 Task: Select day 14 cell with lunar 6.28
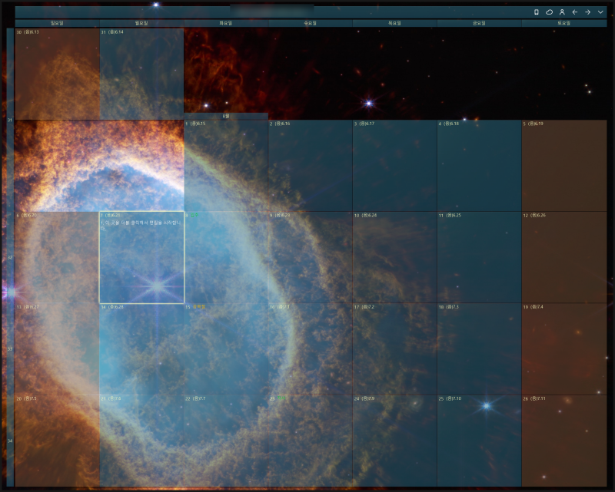click(141, 349)
